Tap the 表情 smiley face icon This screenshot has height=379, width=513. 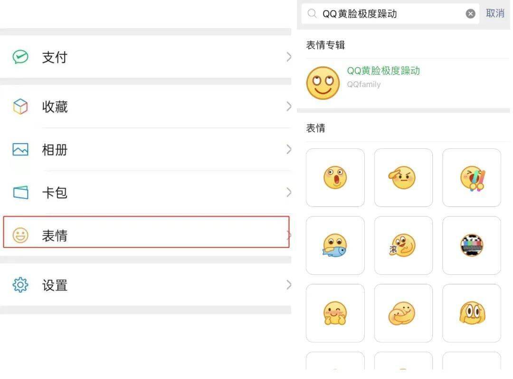pyautogui.click(x=20, y=235)
